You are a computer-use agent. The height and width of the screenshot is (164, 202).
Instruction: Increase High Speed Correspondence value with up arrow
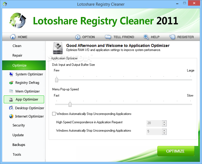coord(164,122)
